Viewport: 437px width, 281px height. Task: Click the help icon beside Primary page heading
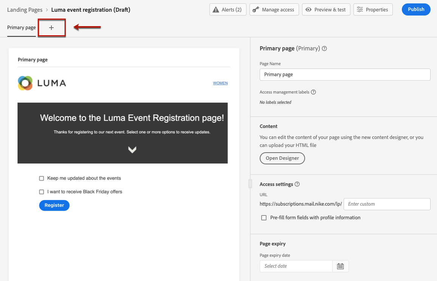point(324,48)
